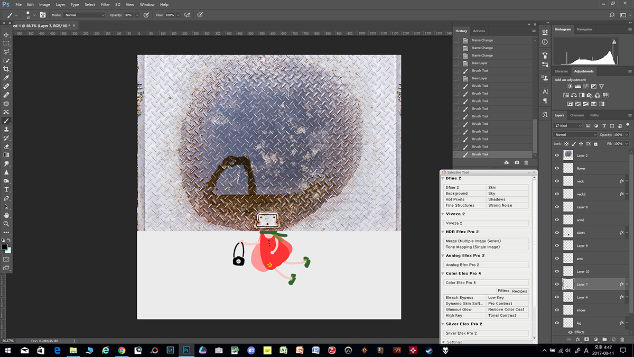Select the Crop tool
The image size is (634, 357).
click(x=6, y=69)
